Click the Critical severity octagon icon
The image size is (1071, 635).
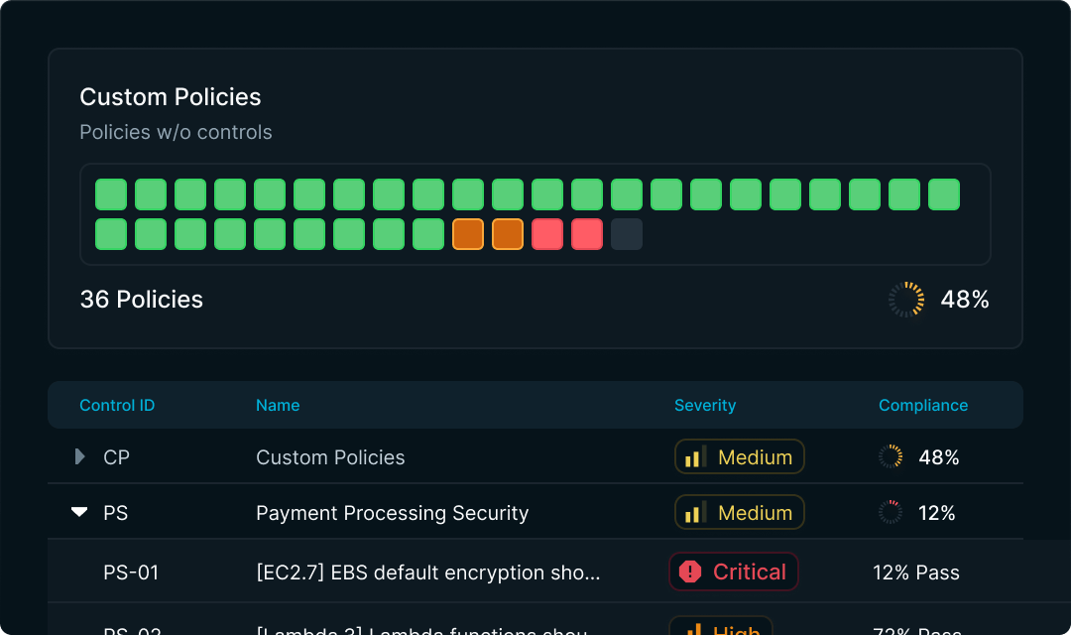click(x=690, y=571)
